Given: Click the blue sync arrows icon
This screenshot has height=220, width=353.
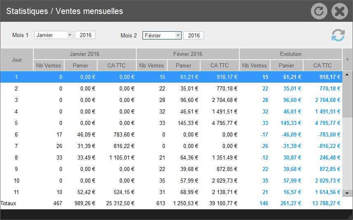Looking at the screenshot, I should [338, 35].
